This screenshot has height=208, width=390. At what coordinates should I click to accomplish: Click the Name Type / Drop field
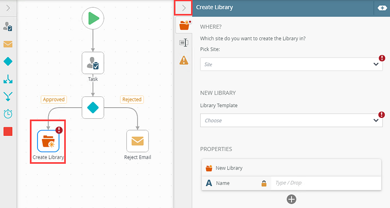pos(324,183)
